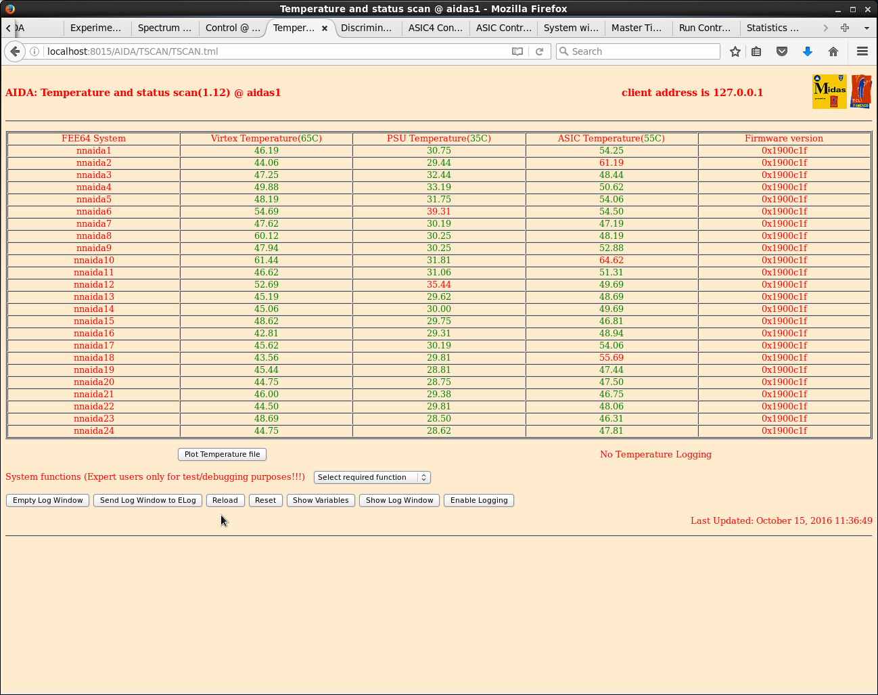Maximize the Firefox window

pos(852,9)
